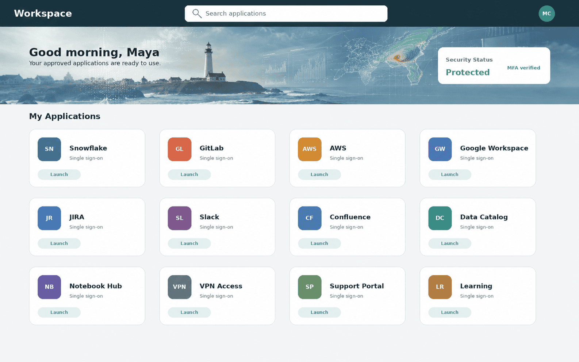Click the My Applications heading

tap(65, 116)
